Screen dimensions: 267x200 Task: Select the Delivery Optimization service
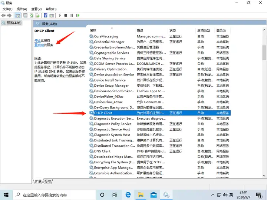click(x=160, y=69)
